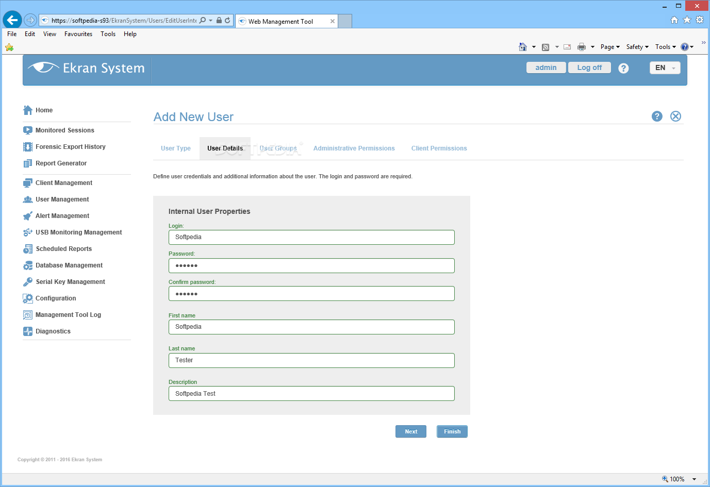The image size is (710, 487).
Task: Click the Next button
Action: point(411,431)
